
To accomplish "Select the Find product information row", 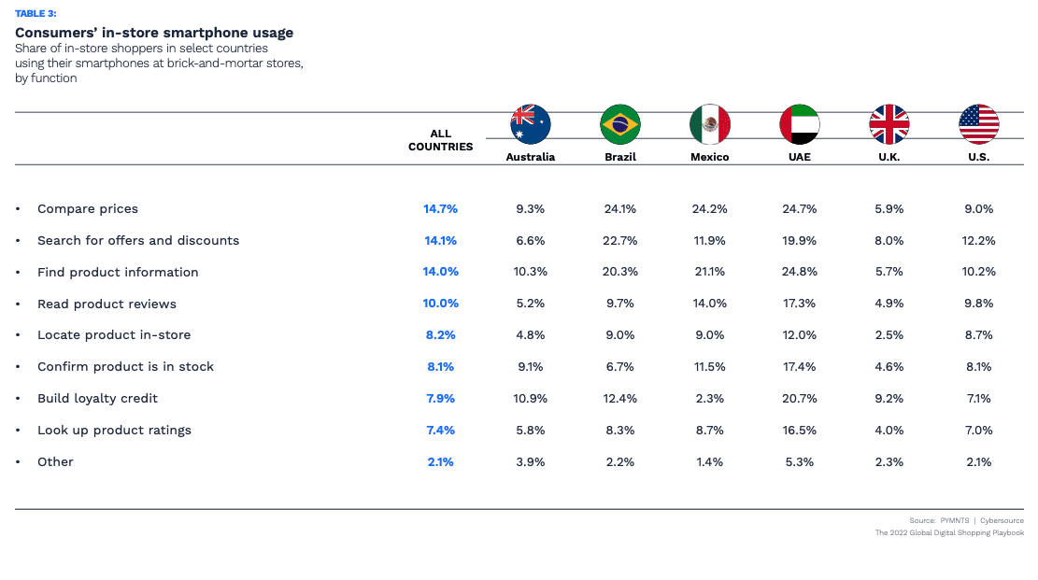I will (118, 273).
